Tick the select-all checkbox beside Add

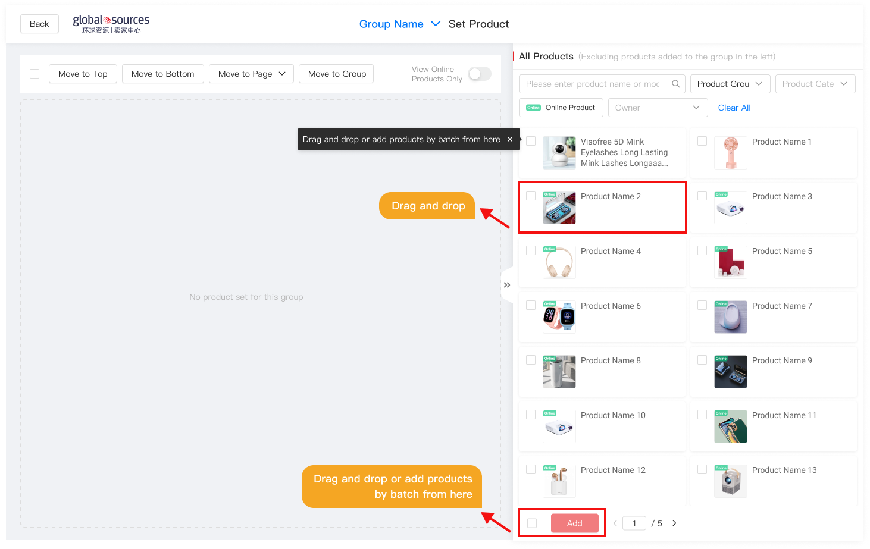(532, 523)
